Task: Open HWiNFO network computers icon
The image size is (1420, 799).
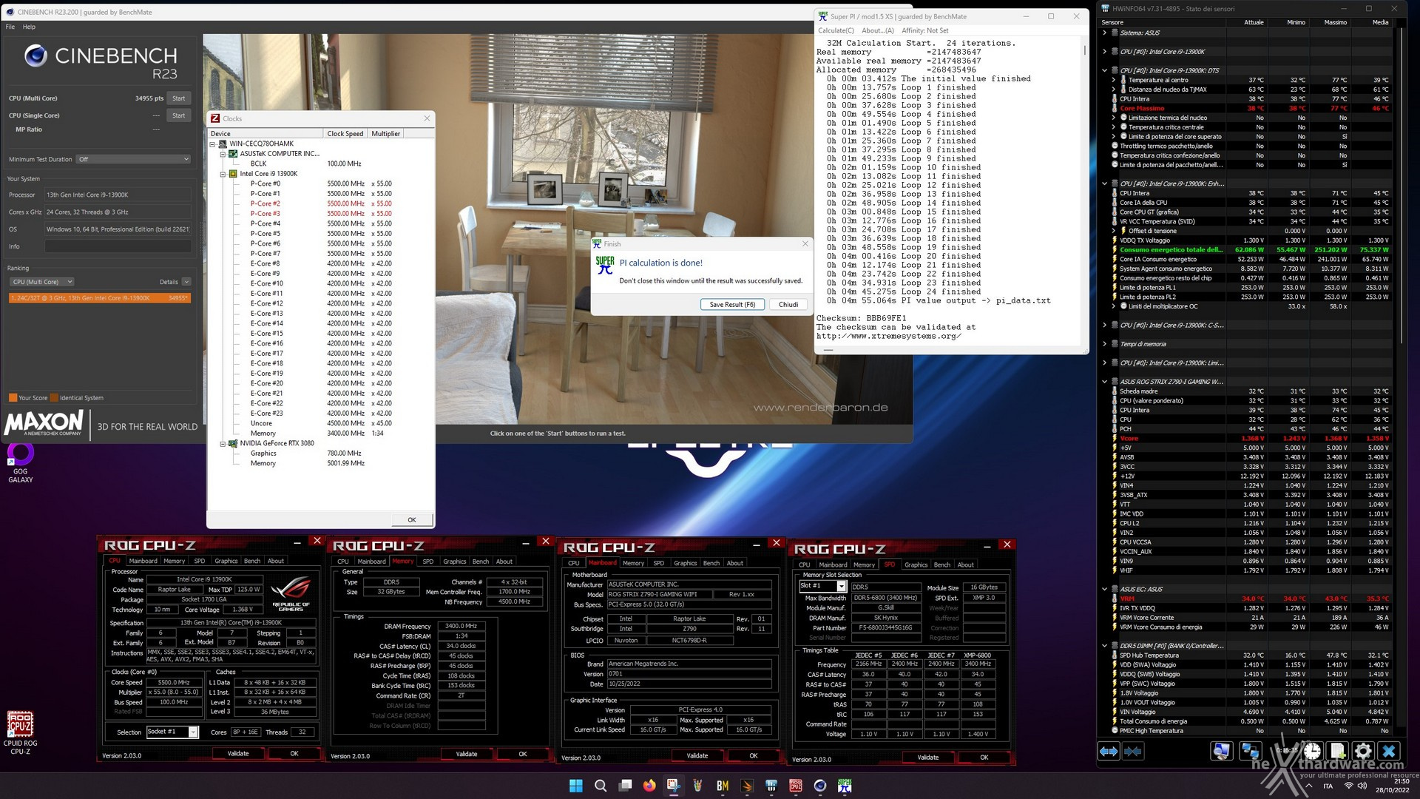Action: pos(1251,751)
